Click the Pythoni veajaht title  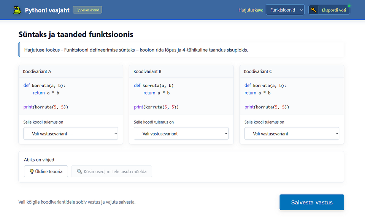coord(47,10)
